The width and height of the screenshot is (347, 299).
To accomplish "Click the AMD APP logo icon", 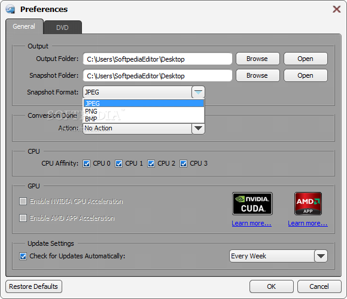I will point(308,204).
